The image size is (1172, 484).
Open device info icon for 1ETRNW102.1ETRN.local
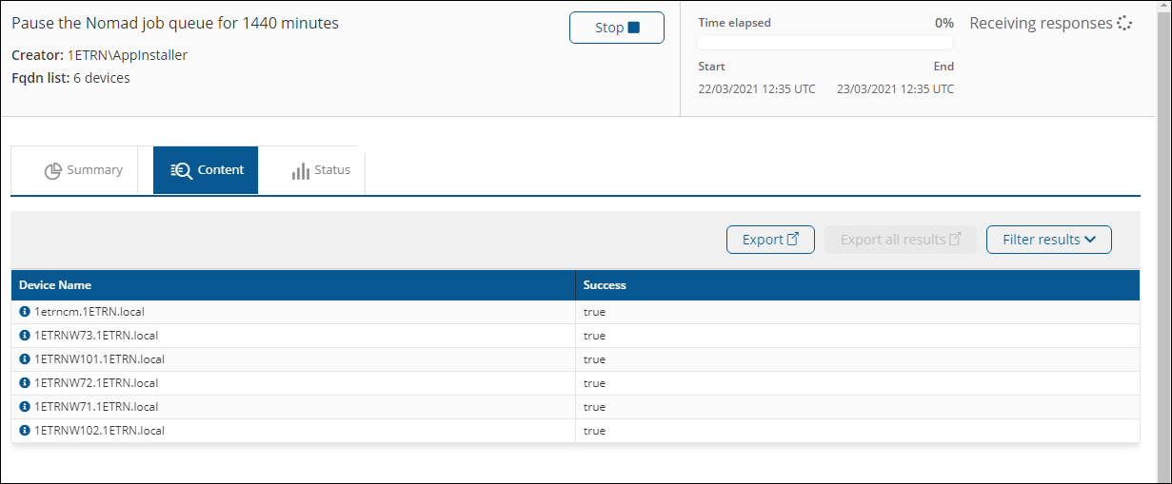[25, 431]
